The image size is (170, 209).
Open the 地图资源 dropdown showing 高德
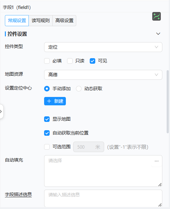click(x=103, y=75)
